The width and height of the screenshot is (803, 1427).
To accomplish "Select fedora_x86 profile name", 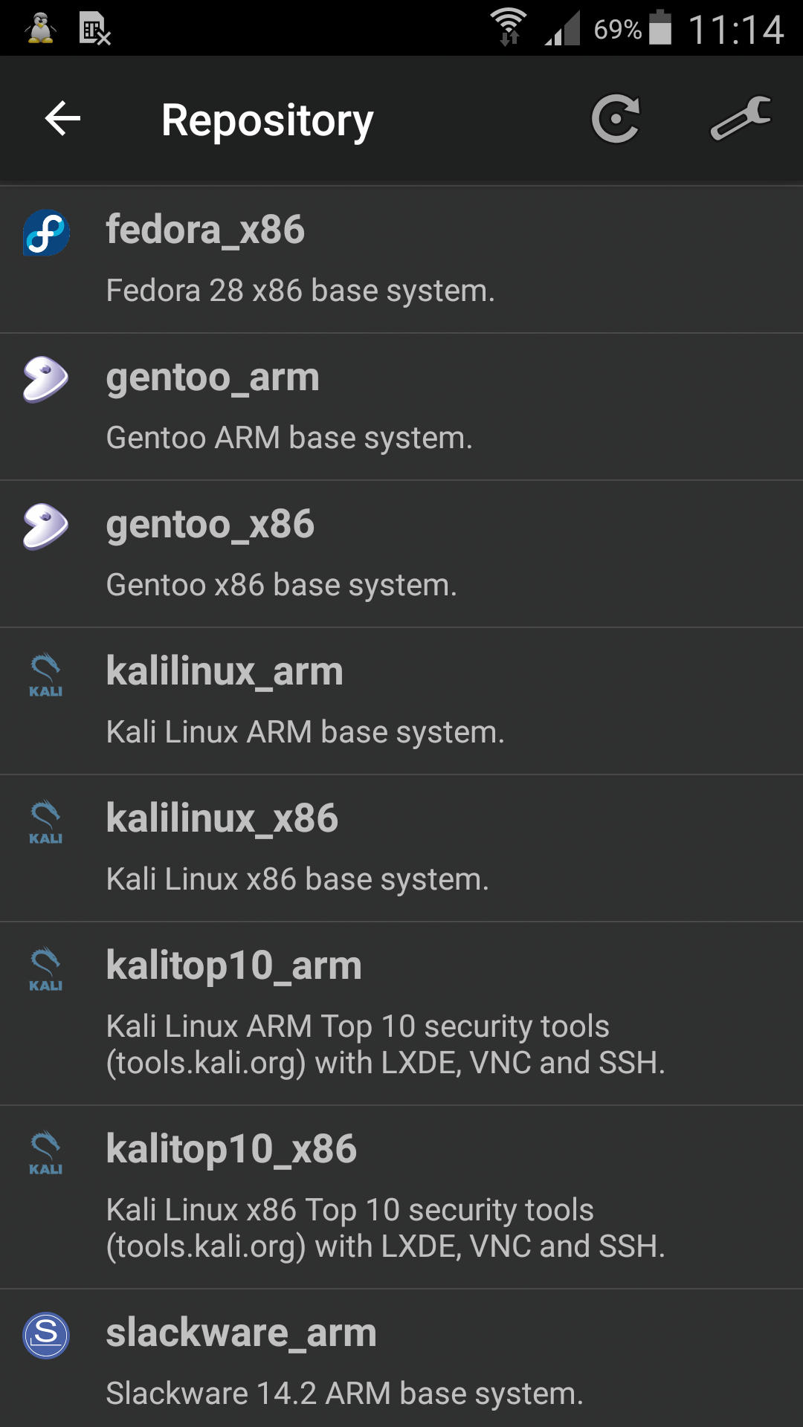I will click(x=205, y=230).
